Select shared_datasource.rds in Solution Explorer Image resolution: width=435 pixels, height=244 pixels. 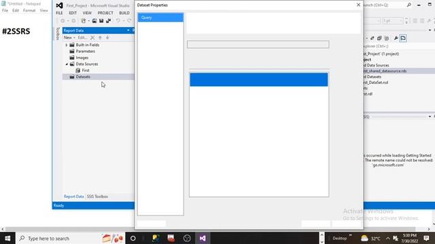pyautogui.click(x=385, y=71)
